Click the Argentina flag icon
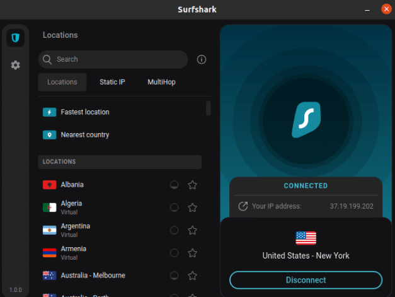 click(x=49, y=230)
